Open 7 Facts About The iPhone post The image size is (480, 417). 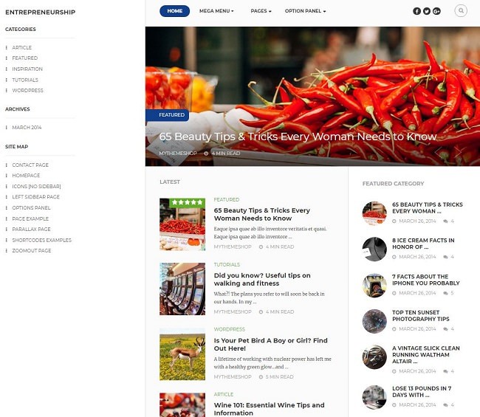click(426, 280)
